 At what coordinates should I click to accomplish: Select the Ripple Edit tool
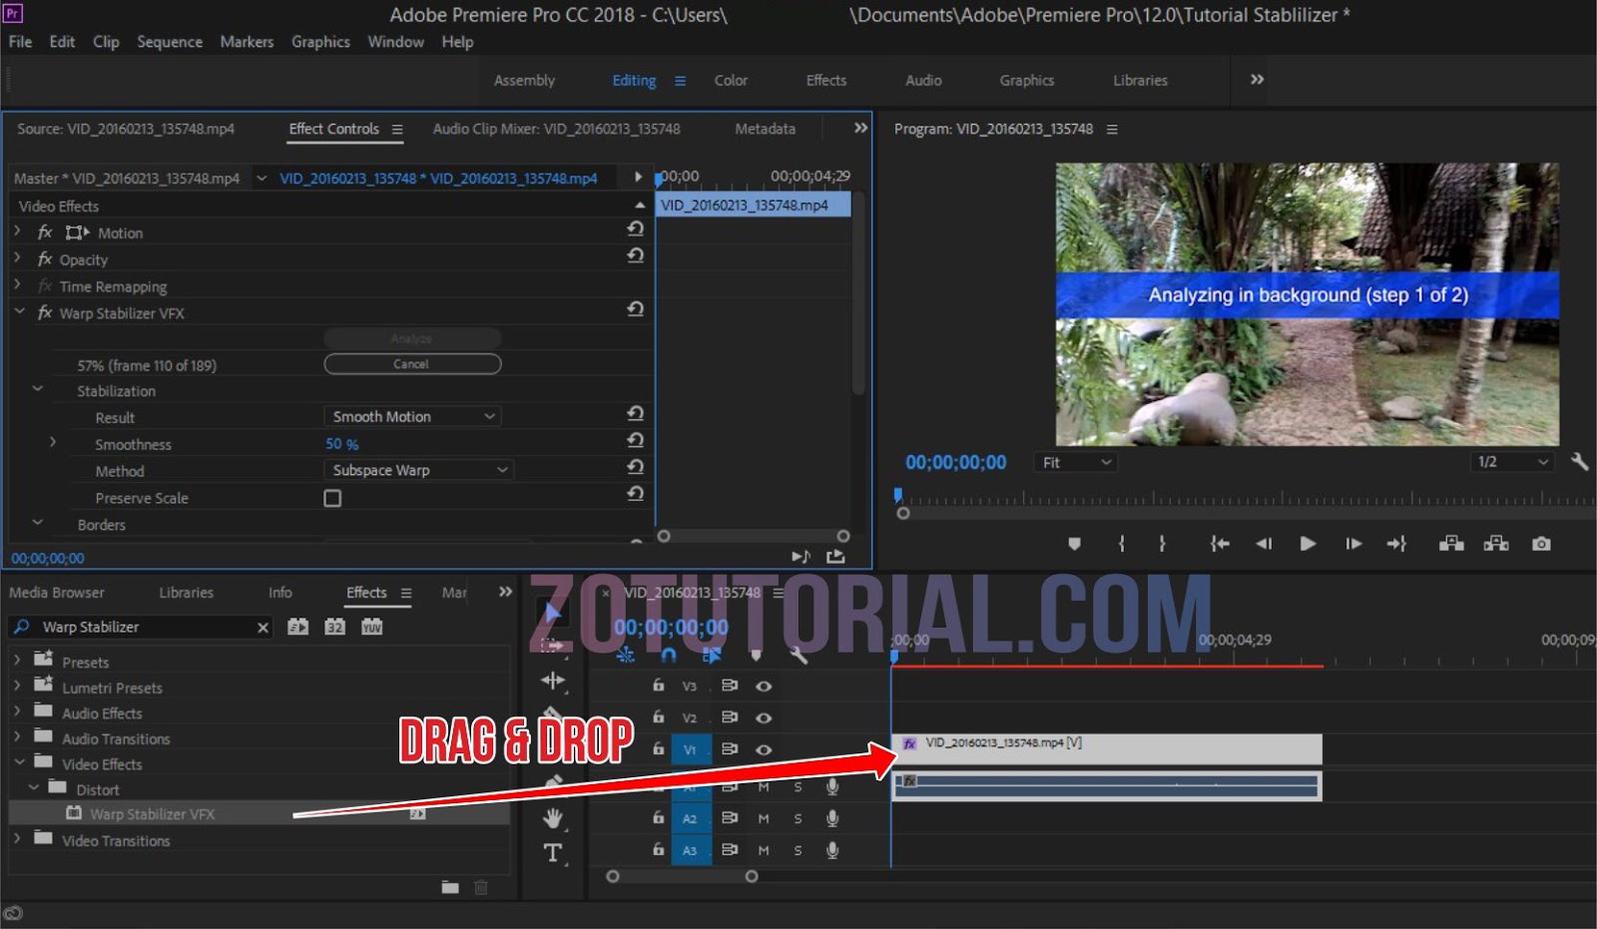click(x=553, y=682)
